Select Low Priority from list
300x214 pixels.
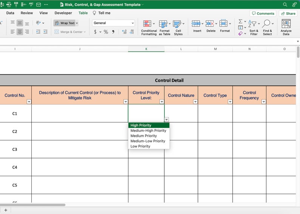tap(149, 146)
